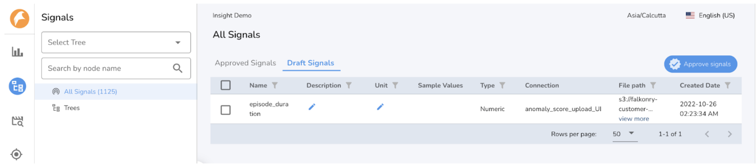Filter by Name column funnel icon
The width and height of the screenshot is (756, 168).
point(275,85)
